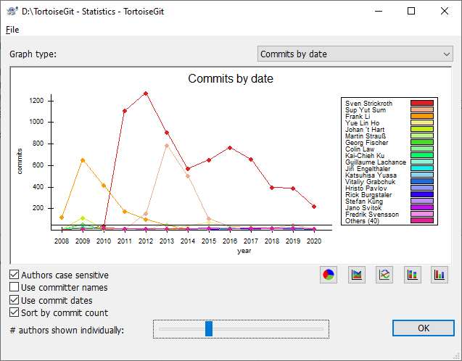
Task: Click 'Katsuhisa Yuasa' legend label
Action: pos(371,175)
